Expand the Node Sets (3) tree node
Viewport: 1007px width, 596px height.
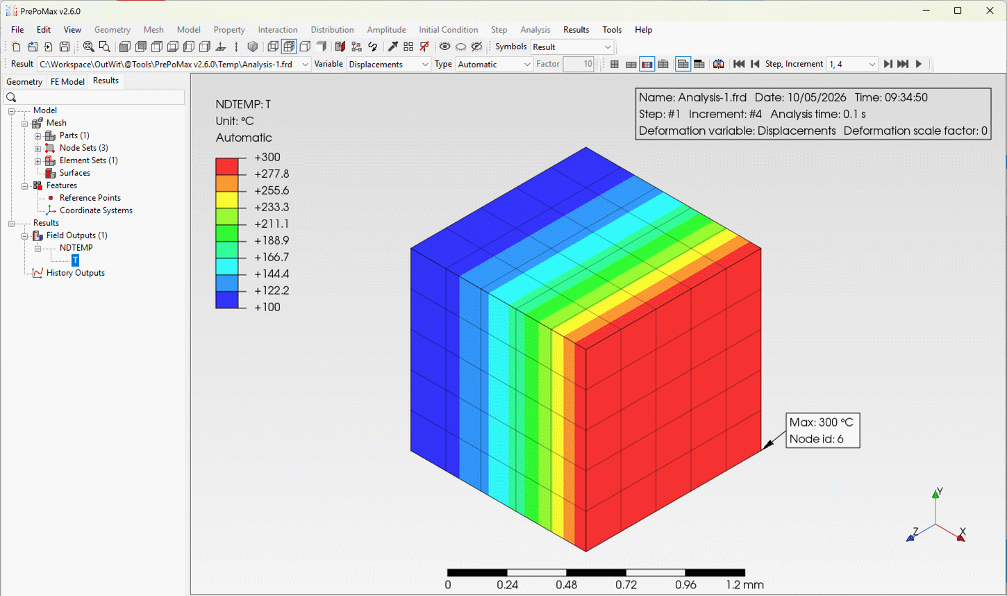pyautogui.click(x=38, y=148)
